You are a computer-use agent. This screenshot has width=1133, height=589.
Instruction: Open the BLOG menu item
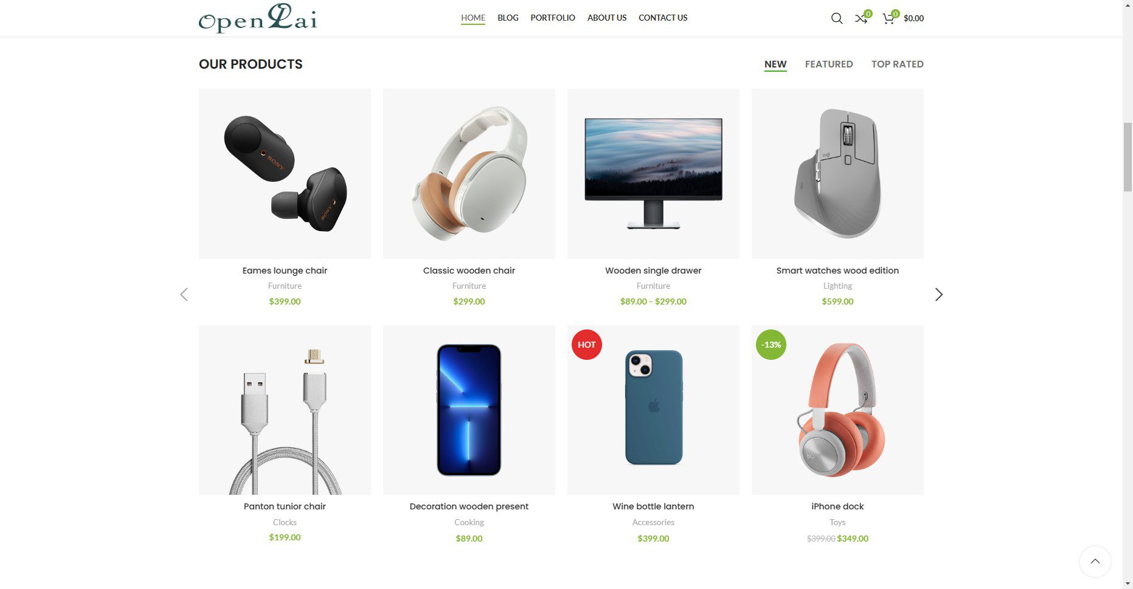508,18
